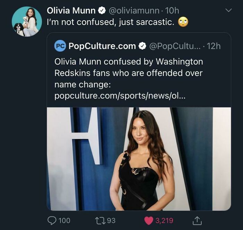Click the 3,219 likes count
Image resolution: width=243 pixels, height=230 pixels.
pyautogui.click(x=164, y=220)
